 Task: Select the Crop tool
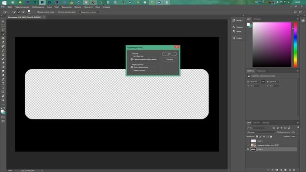pyautogui.click(x=3, y=38)
